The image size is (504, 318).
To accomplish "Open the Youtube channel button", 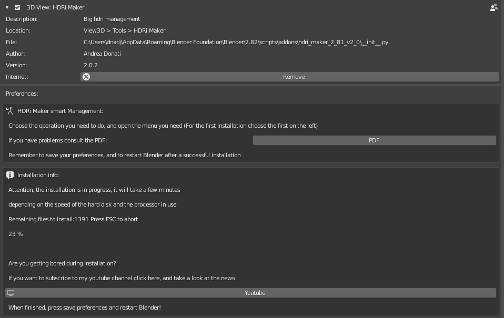I will click(251, 293).
